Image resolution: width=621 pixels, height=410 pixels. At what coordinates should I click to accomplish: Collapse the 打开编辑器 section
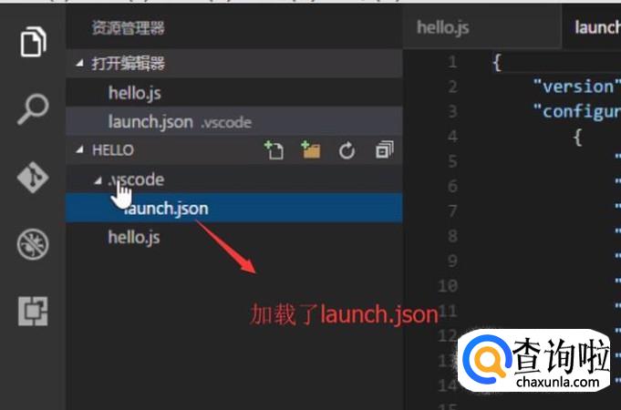(x=80, y=63)
